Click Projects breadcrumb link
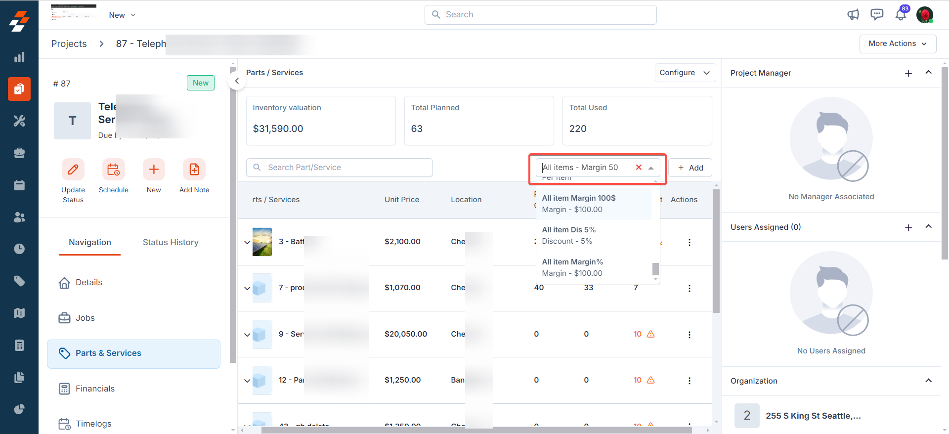This screenshot has width=949, height=434. point(69,44)
